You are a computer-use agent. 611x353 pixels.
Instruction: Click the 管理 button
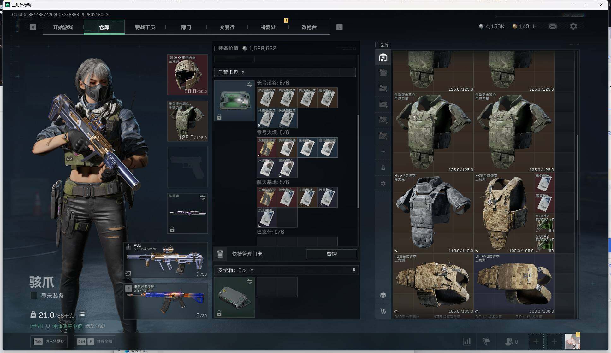pos(332,254)
